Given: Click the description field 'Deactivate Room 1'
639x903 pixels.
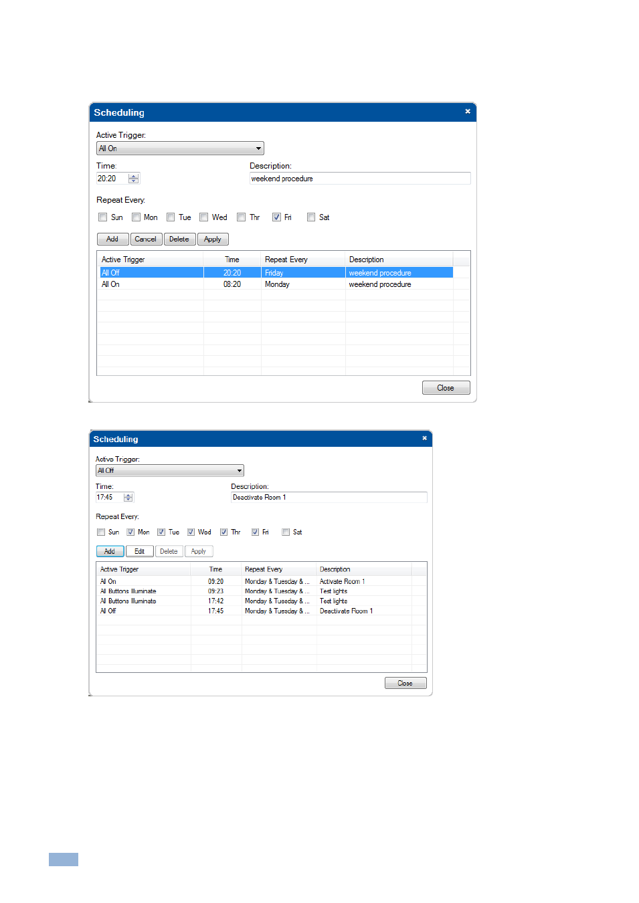Looking at the screenshot, I should pyautogui.click(x=329, y=497).
